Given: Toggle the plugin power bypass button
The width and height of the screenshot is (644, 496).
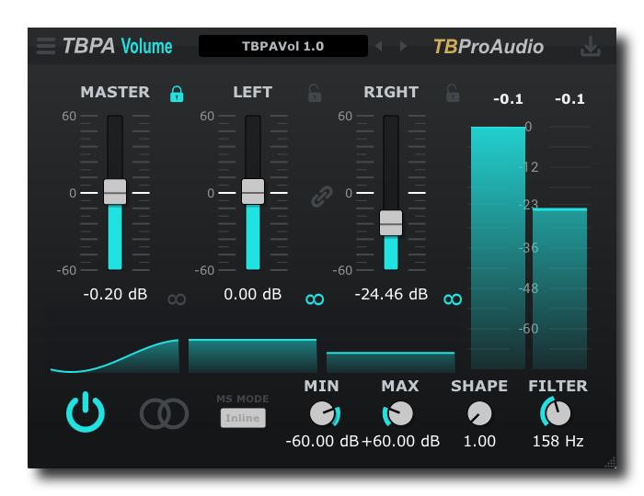Looking at the screenshot, I should point(86,412).
